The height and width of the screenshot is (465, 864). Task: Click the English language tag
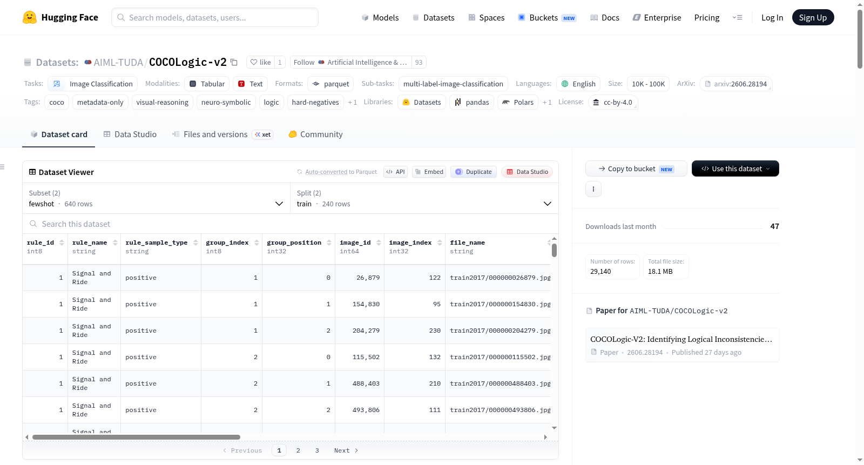578,84
